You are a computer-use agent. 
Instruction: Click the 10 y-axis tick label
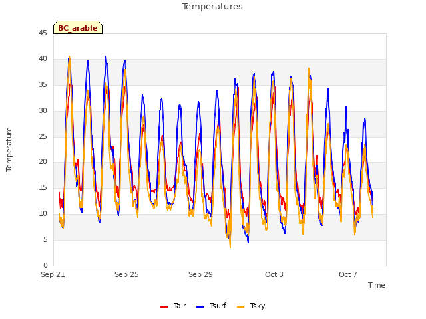[43, 214]
